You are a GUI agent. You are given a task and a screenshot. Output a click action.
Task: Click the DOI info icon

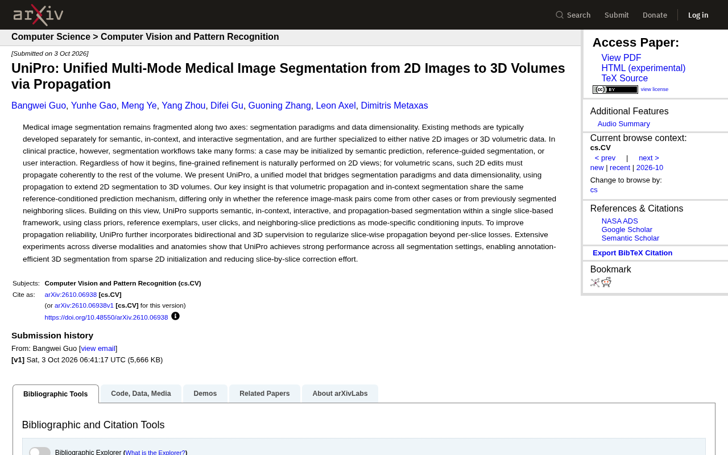[x=175, y=316]
